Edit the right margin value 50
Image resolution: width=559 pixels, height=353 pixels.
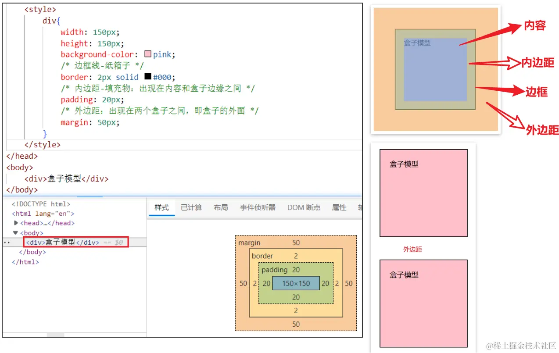click(x=348, y=283)
